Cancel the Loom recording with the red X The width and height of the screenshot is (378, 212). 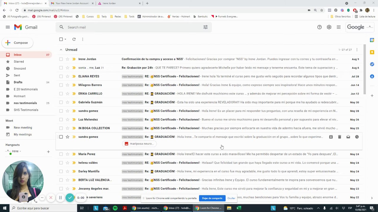coord(51,198)
